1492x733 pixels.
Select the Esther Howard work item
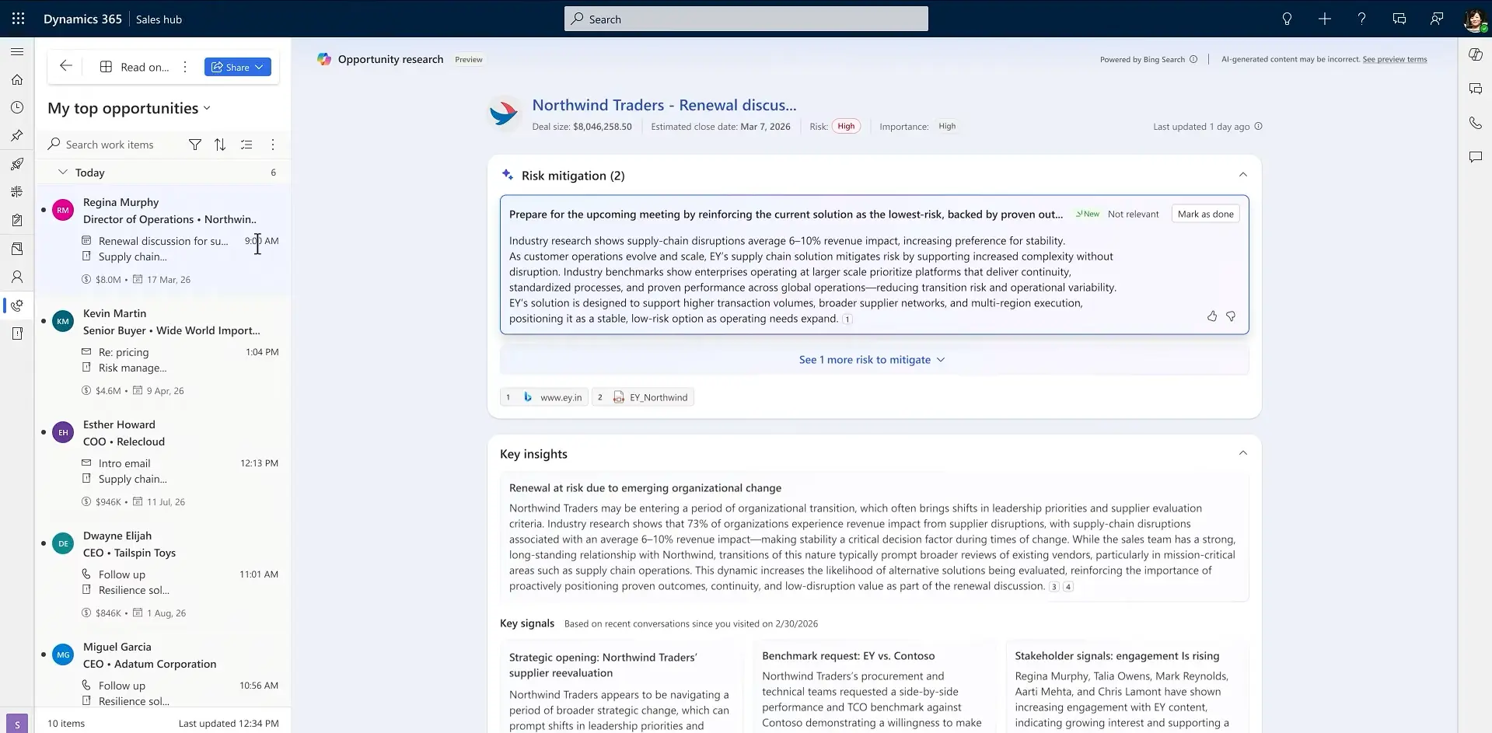(x=163, y=463)
